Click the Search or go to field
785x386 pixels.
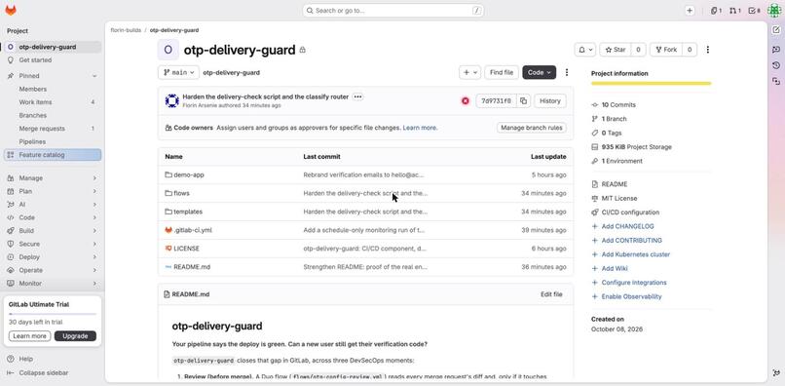(393, 11)
